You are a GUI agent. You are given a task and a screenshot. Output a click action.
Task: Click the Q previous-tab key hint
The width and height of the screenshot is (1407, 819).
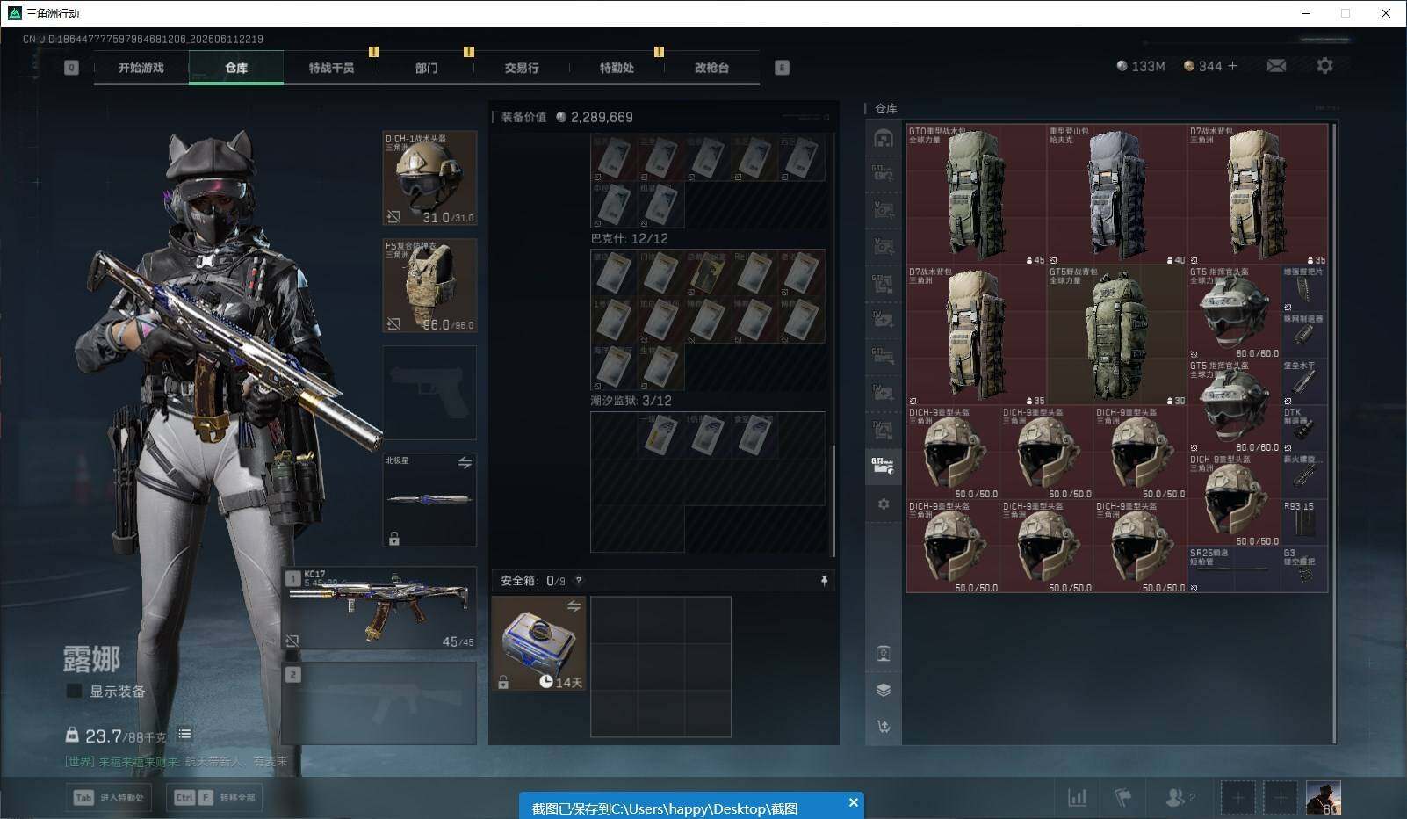[71, 68]
